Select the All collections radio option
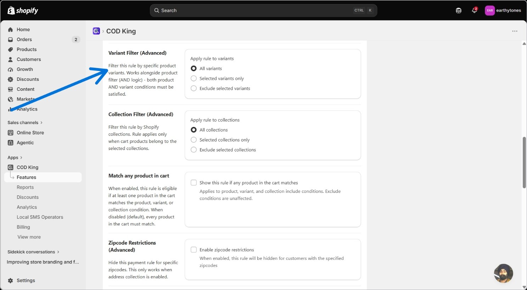The height and width of the screenshot is (290, 527). click(194, 130)
